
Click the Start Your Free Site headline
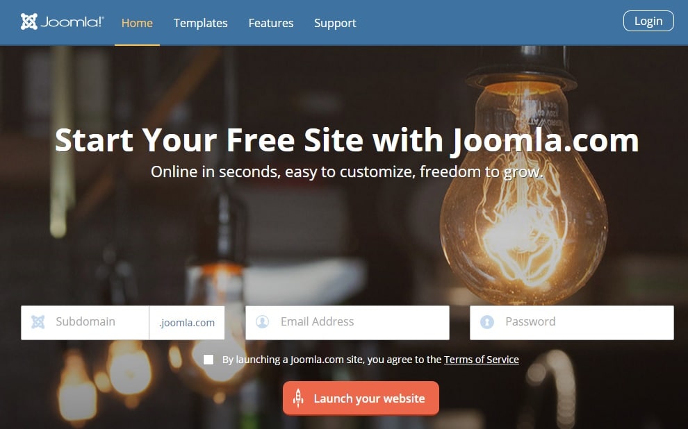tap(347, 140)
